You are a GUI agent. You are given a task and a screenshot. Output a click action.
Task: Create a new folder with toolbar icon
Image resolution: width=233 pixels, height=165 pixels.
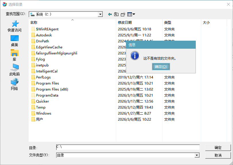point(123,14)
